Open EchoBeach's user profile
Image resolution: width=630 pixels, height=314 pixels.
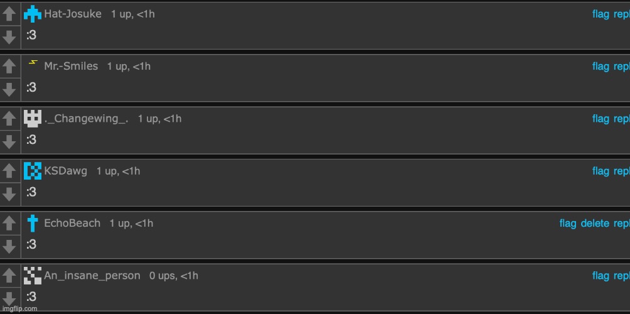(72, 223)
